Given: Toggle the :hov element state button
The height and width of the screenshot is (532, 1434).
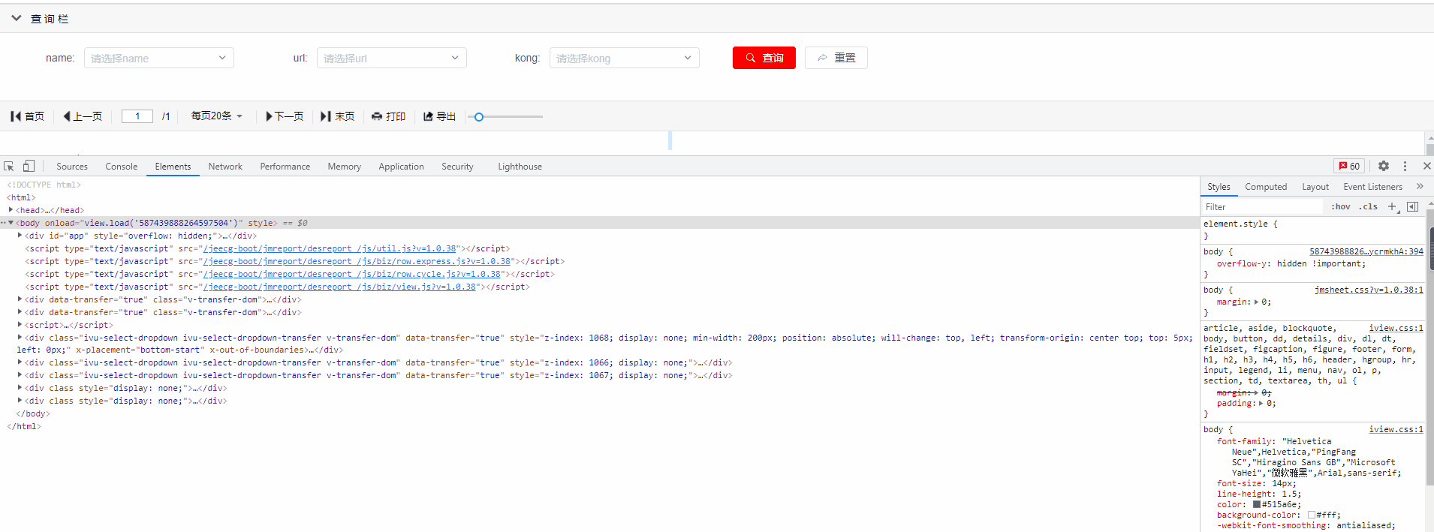Looking at the screenshot, I should 1341,207.
